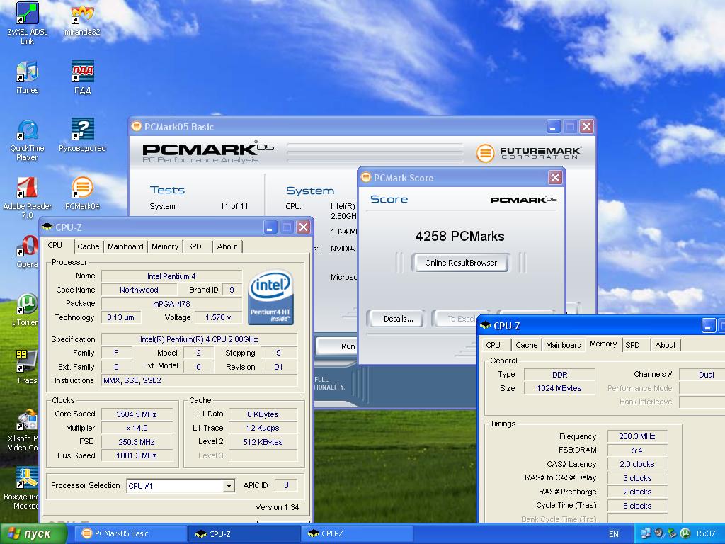This screenshot has width=725, height=544.
Task: Click the left CPU-Z window title icon
Action: coord(47,227)
